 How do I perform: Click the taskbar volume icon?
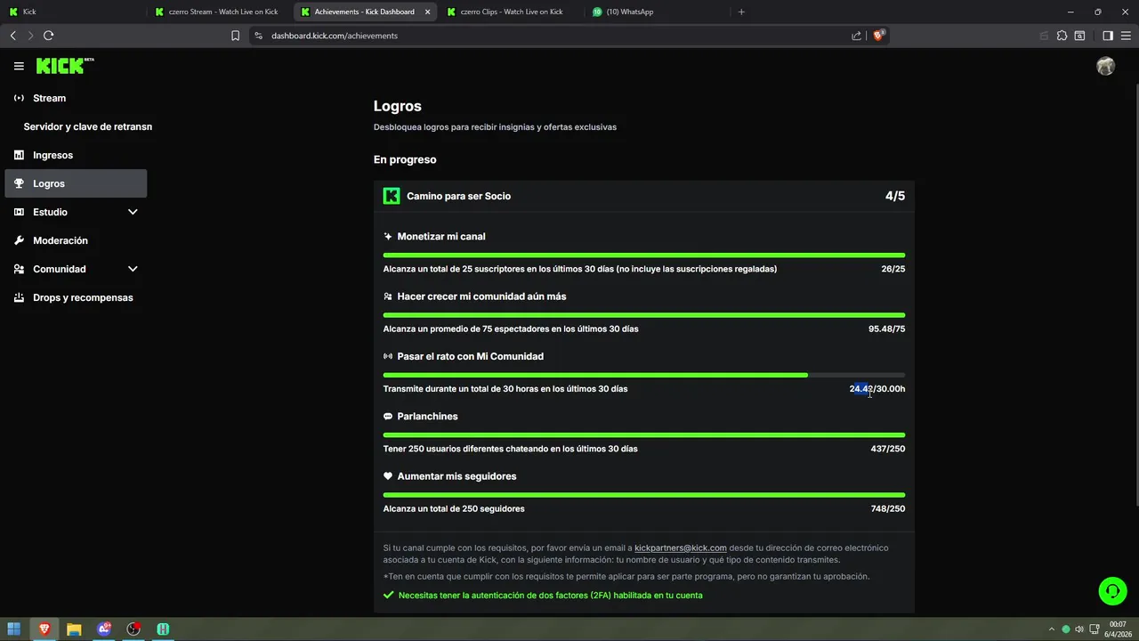(1079, 629)
